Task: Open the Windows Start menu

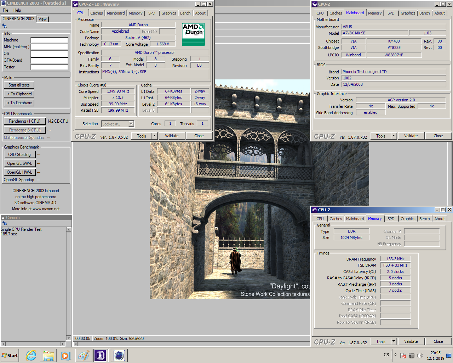Action: tap(10, 356)
